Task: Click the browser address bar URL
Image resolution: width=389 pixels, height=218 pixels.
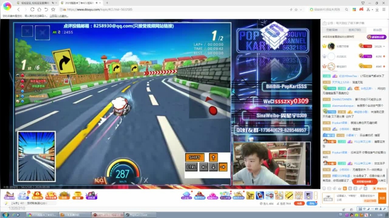Action: [x=99, y=9]
